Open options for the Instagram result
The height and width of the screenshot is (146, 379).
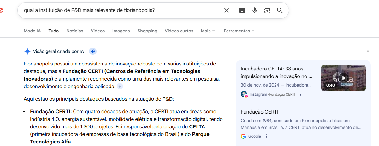coord(300,94)
